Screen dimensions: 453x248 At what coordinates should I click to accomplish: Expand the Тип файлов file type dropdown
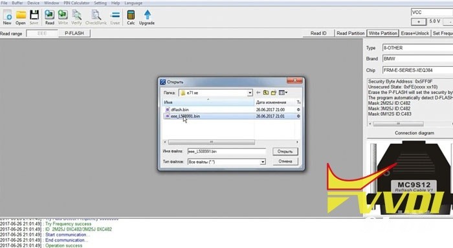coord(263,162)
